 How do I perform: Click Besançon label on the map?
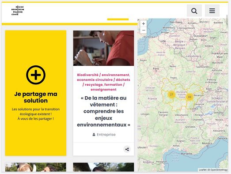(x=199, y=95)
